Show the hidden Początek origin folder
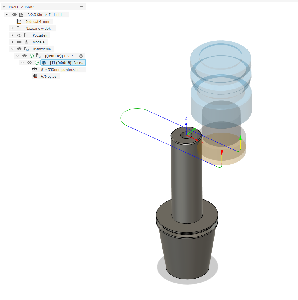The height and width of the screenshot is (300, 298). [x=19, y=35]
